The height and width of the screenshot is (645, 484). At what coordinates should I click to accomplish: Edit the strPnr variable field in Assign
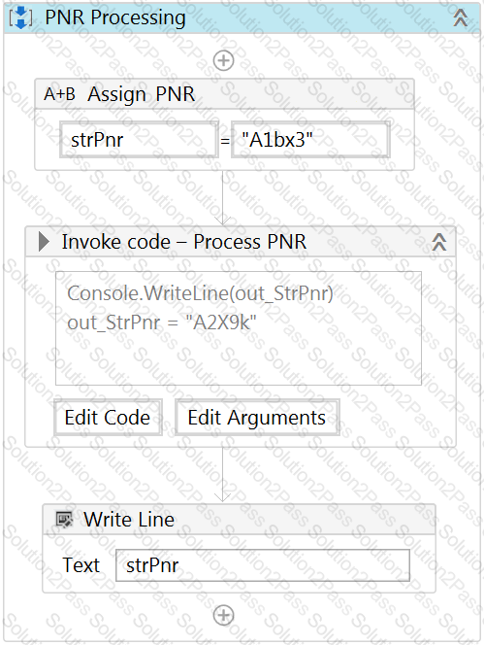(139, 140)
